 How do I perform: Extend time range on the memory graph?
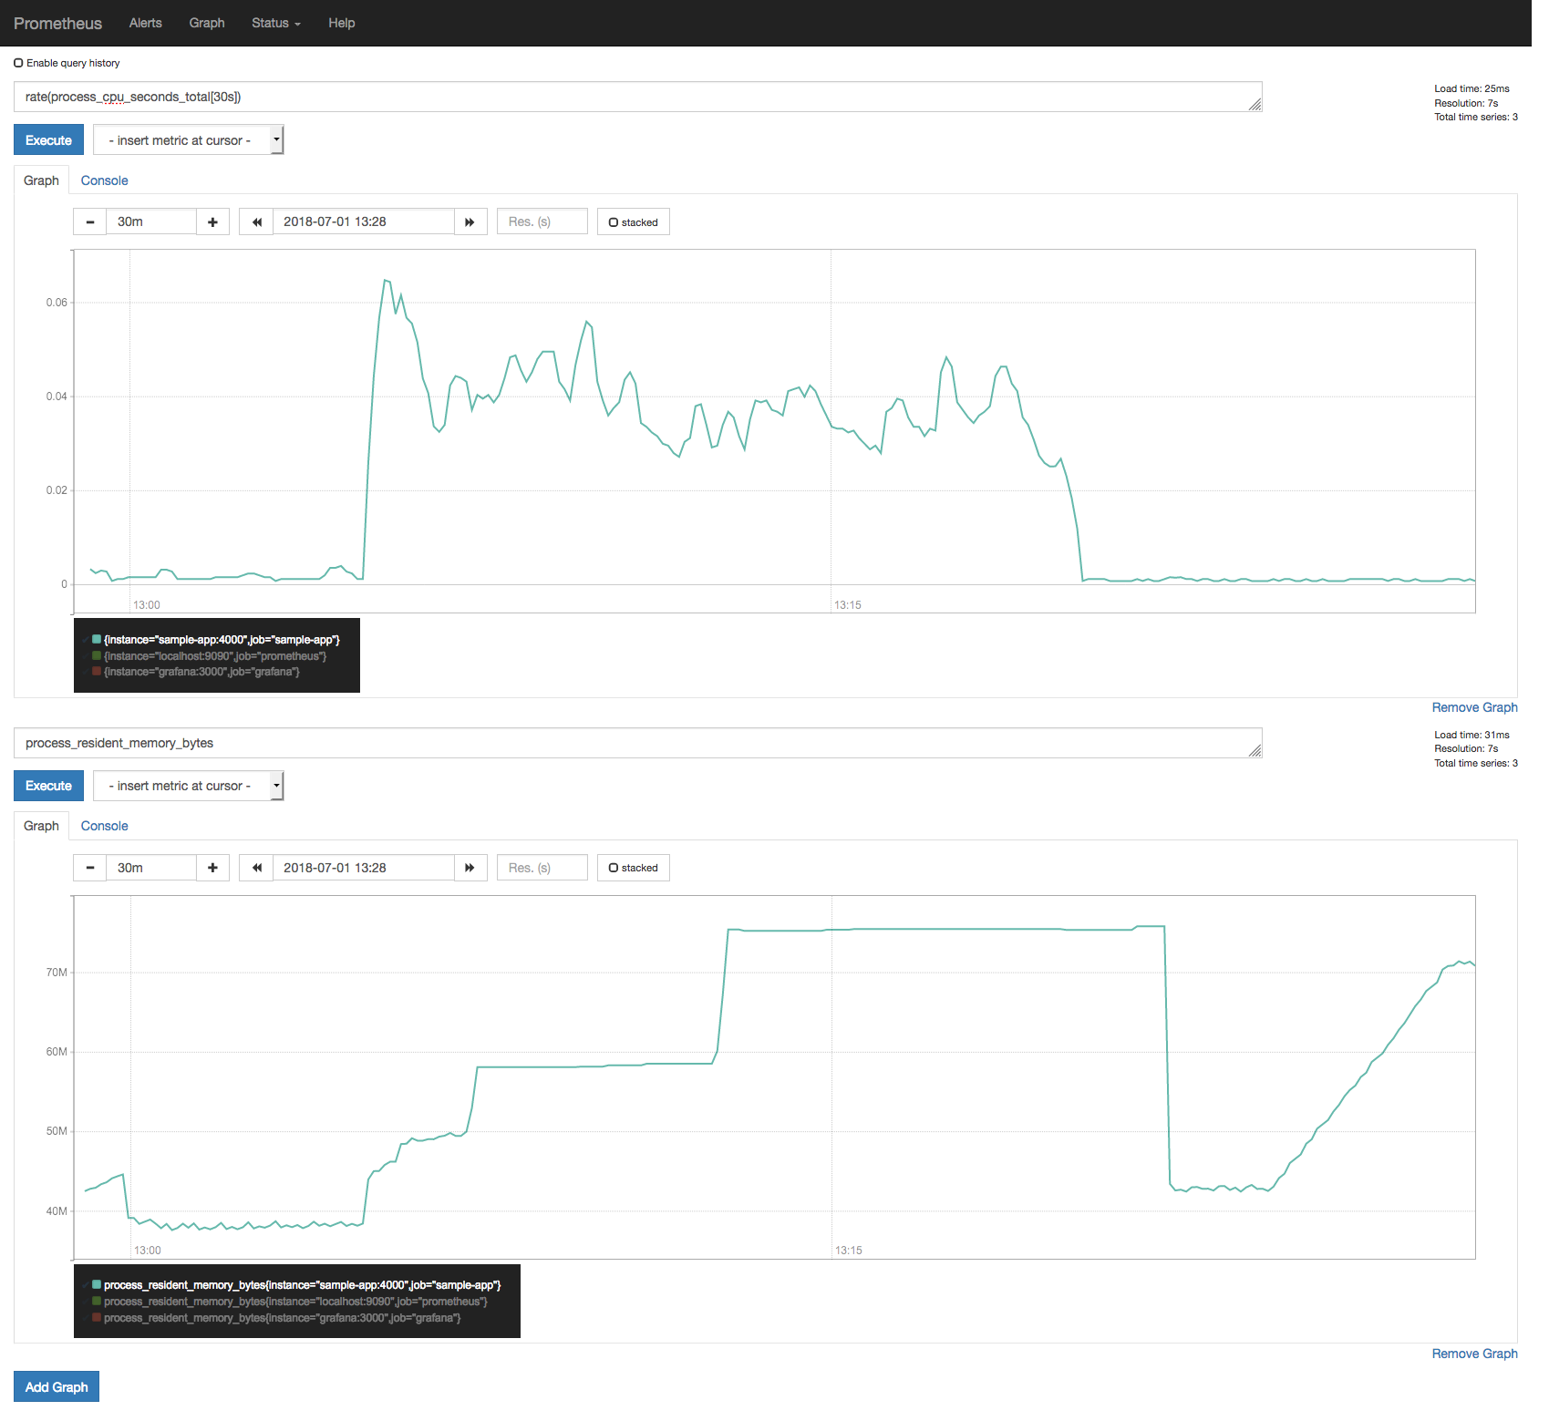pyautogui.click(x=212, y=867)
